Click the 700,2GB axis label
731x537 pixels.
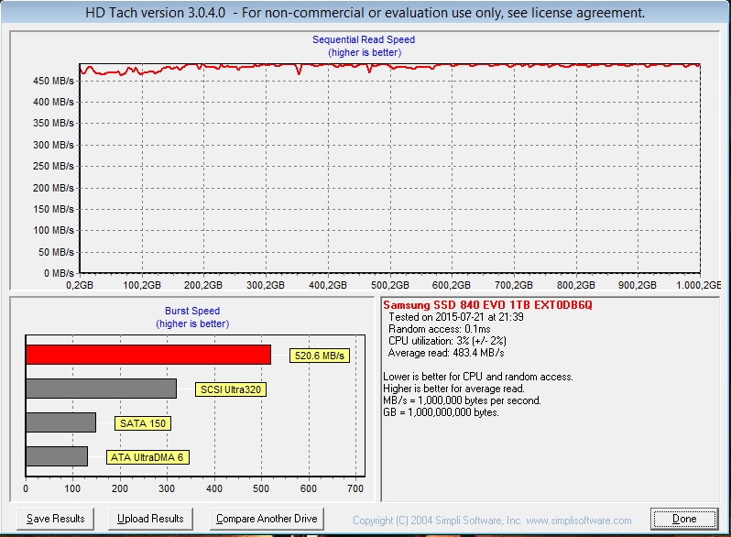(513, 285)
